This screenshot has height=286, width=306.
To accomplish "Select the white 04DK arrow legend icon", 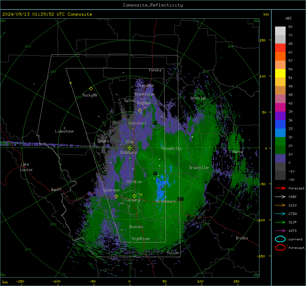I will 280,197.
